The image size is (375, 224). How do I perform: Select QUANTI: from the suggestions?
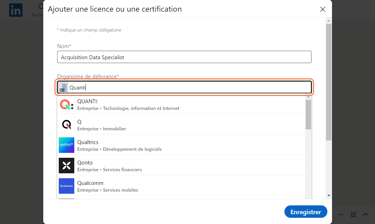tap(181, 104)
